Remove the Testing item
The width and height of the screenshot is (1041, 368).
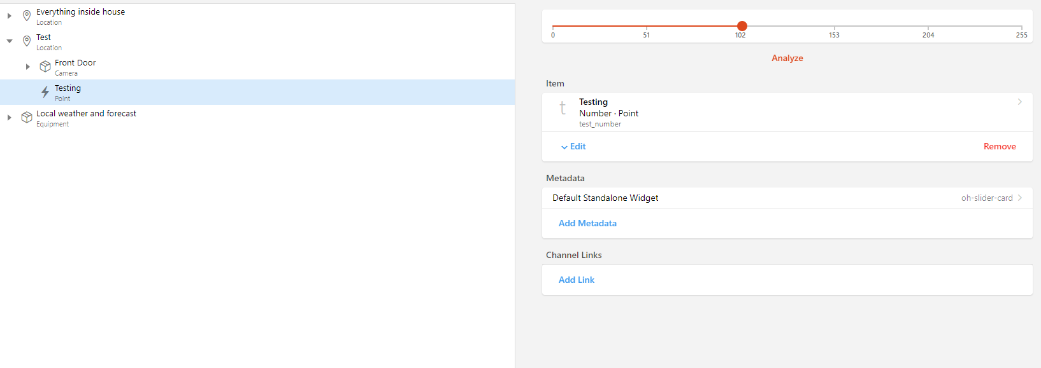[999, 147]
